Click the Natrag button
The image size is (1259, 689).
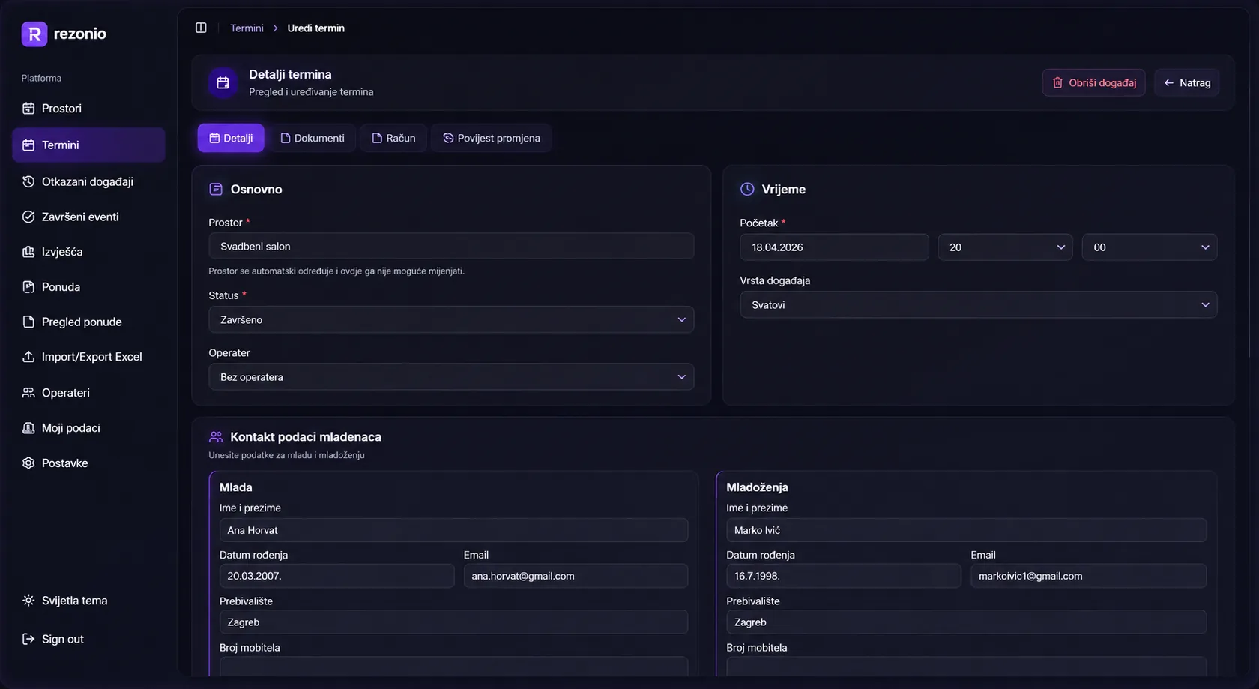[x=1187, y=82]
